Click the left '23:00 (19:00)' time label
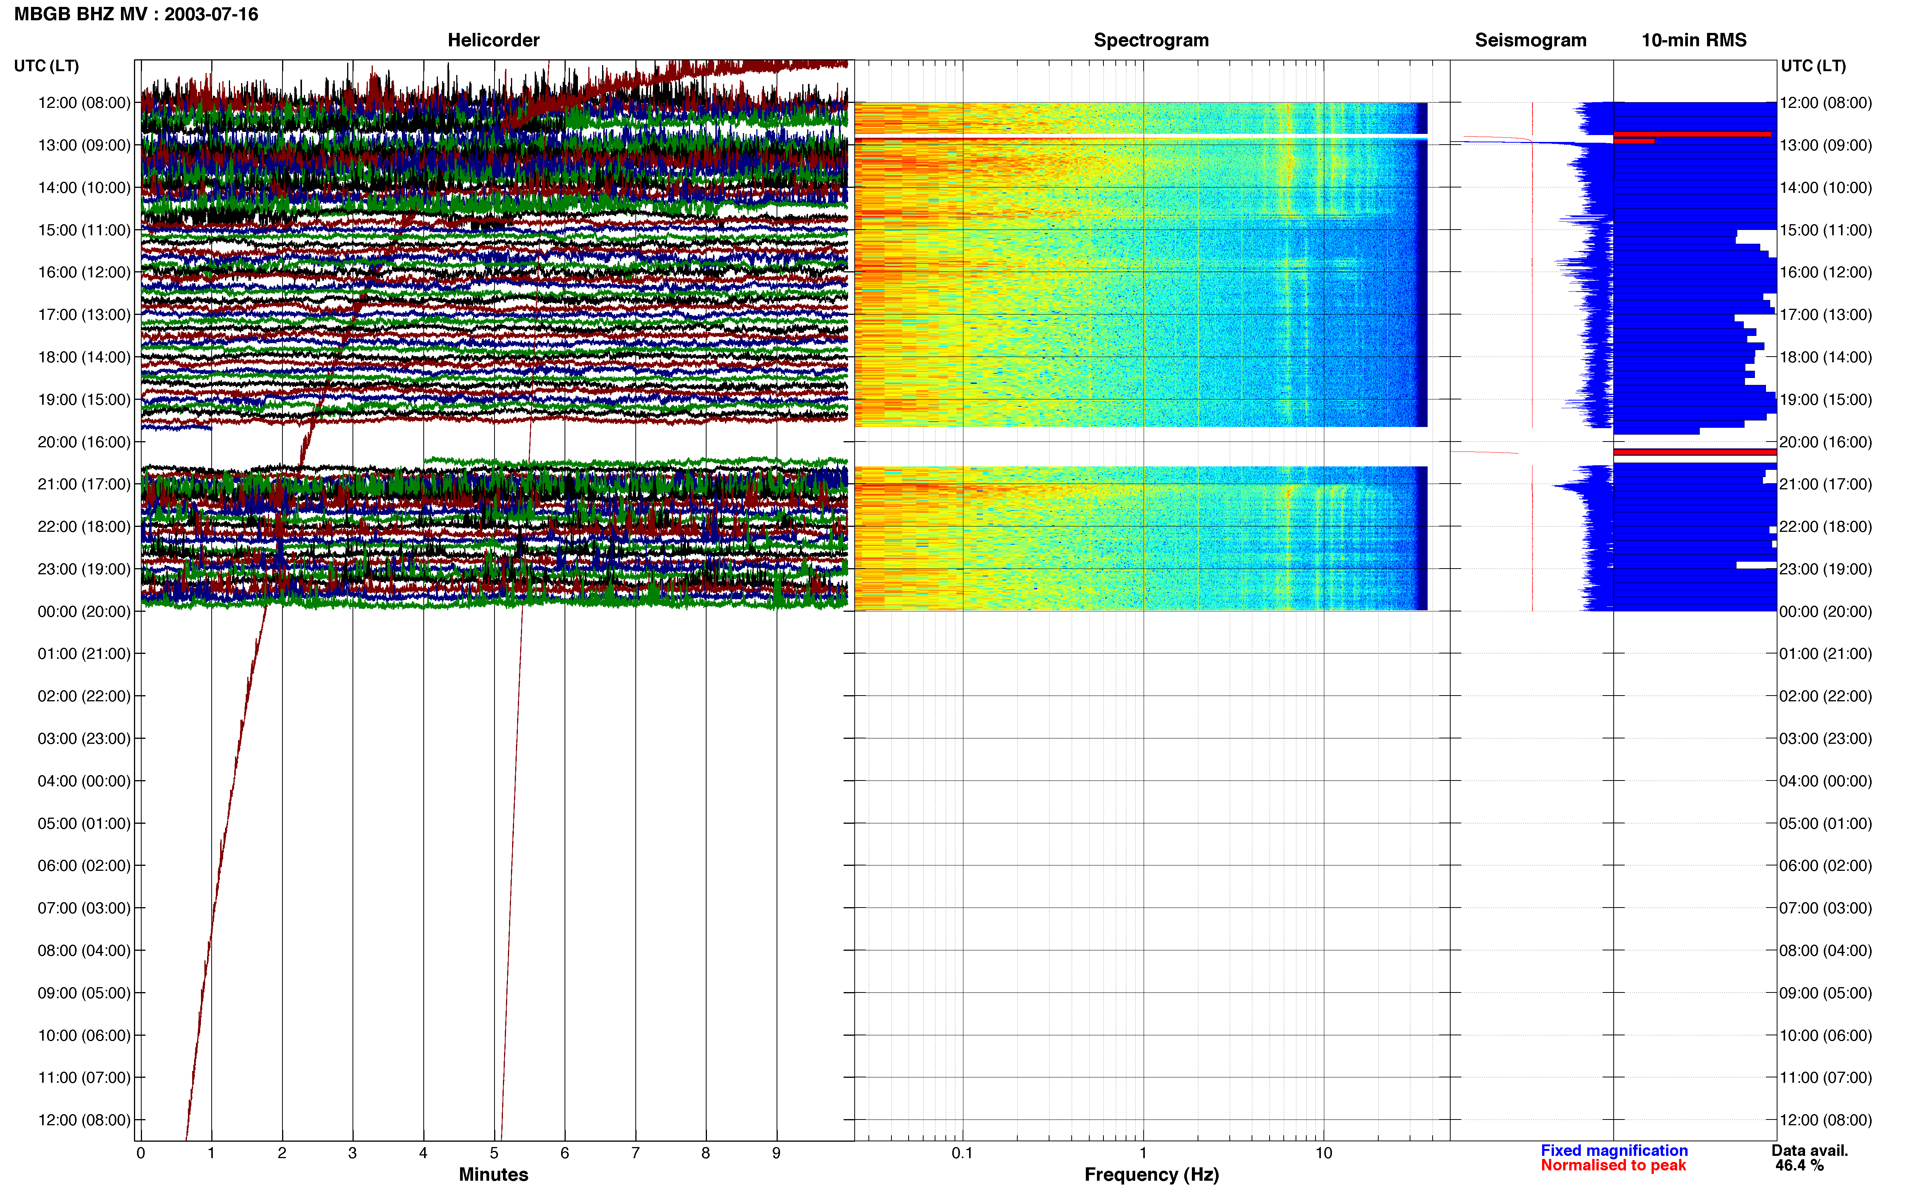The width and height of the screenshot is (1921, 1201). click(x=84, y=569)
